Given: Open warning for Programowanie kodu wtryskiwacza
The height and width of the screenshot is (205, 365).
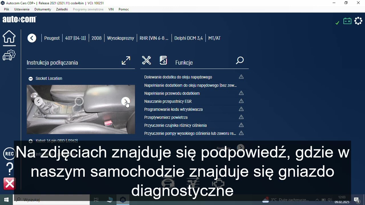Looking at the screenshot, I should pyautogui.click(x=241, y=109).
